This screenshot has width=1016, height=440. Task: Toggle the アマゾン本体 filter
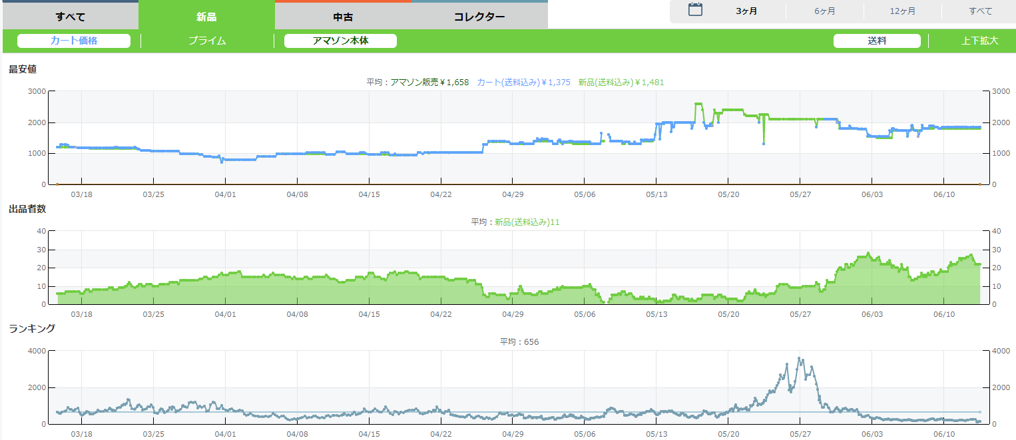click(340, 41)
